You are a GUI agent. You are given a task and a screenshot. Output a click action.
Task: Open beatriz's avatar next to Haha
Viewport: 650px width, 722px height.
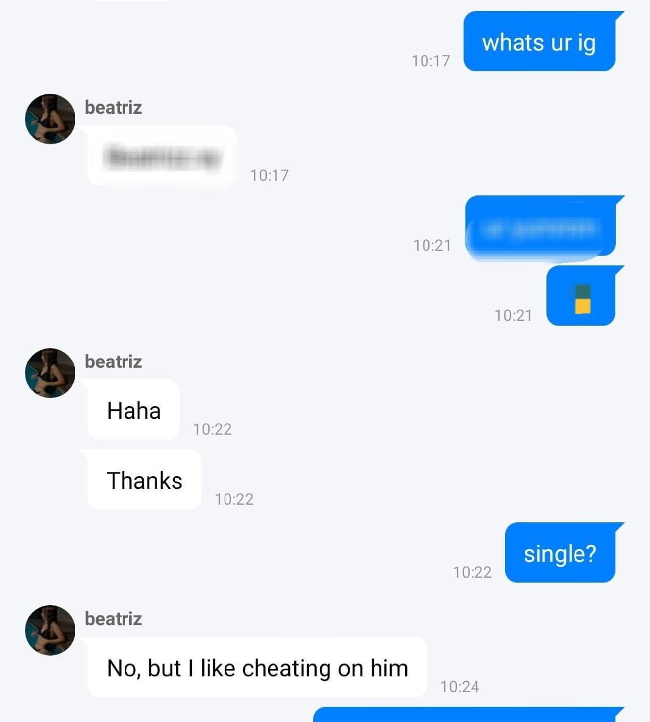coord(50,373)
